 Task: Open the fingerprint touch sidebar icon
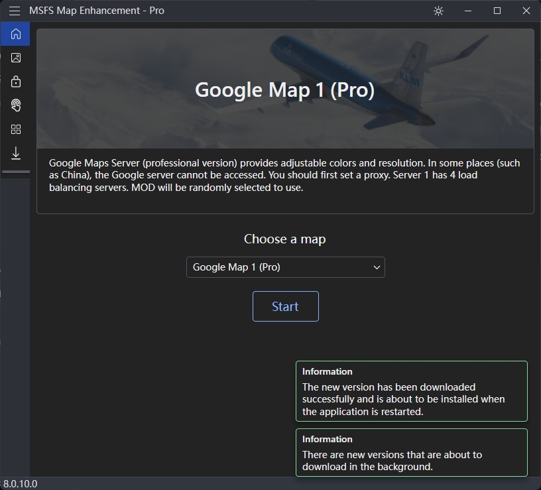[15, 105]
